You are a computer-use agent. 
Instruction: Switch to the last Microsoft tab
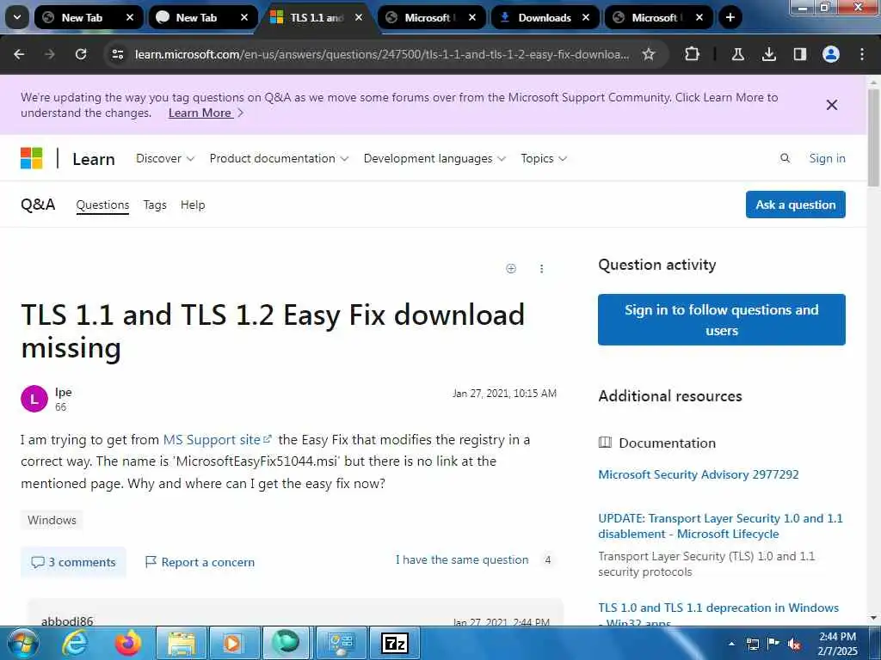click(x=656, y=17)
